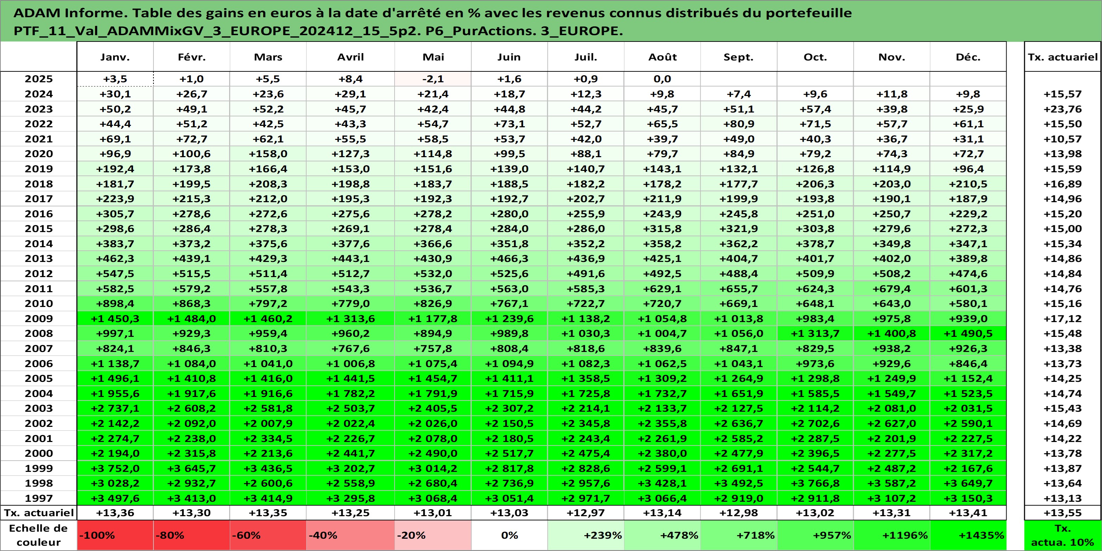Click value '+100,6' in Févr. 2020

tap(192, 154)
